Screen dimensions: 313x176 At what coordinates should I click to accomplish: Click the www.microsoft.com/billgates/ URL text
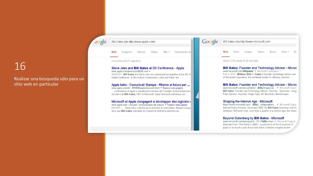click(238, 71)
